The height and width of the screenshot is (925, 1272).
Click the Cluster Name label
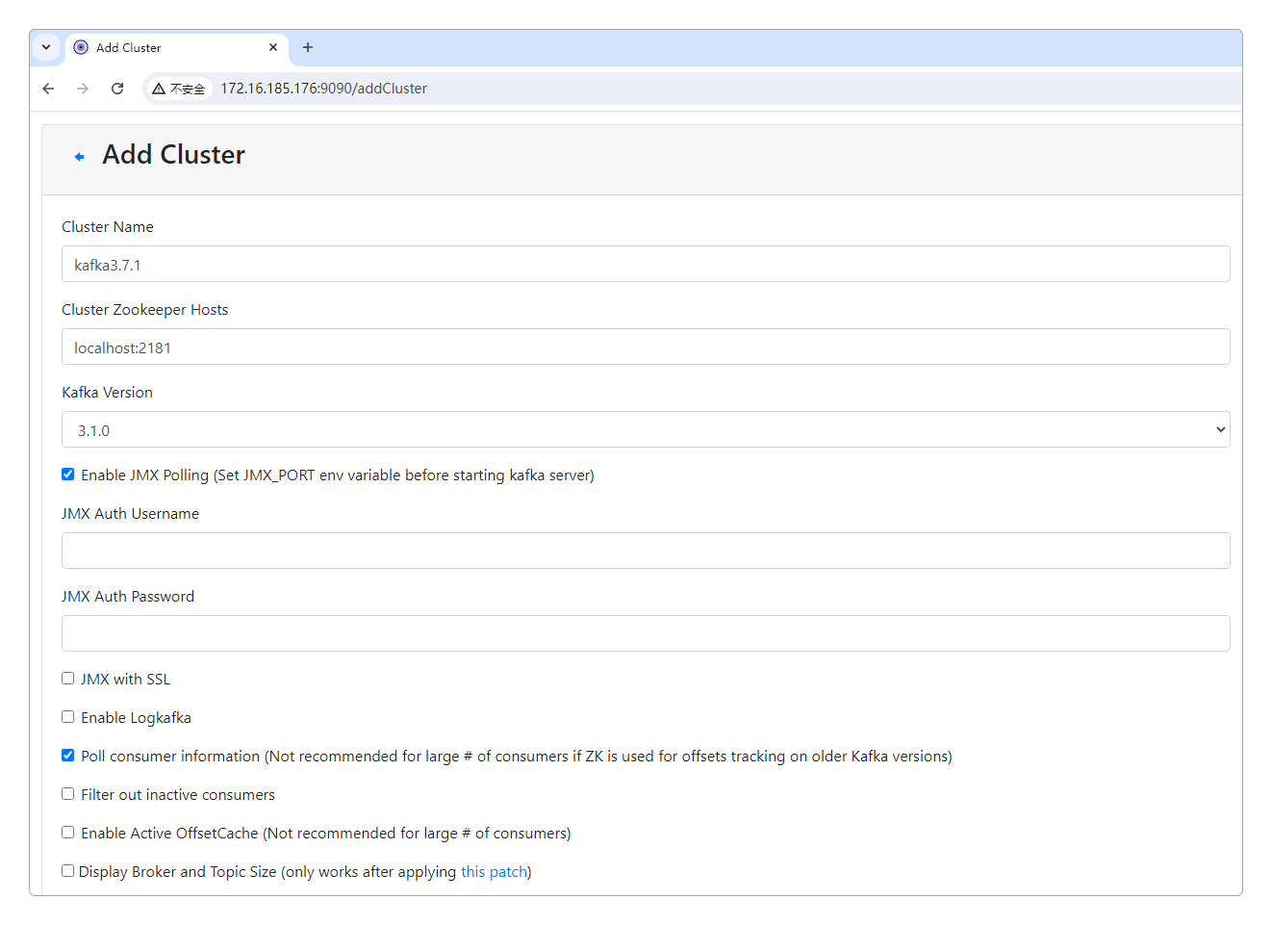pyautogui.click(x=108, y=227)
